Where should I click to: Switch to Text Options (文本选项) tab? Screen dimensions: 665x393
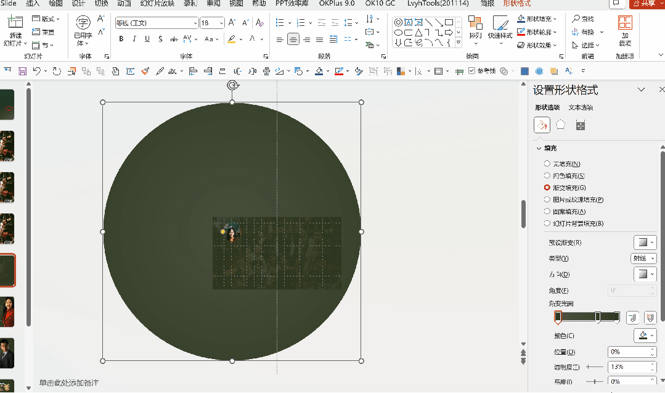click(581, 107)
